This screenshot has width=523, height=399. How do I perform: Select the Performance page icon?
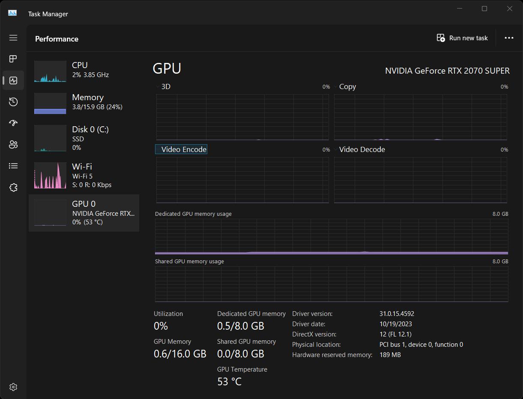point(13,80)
